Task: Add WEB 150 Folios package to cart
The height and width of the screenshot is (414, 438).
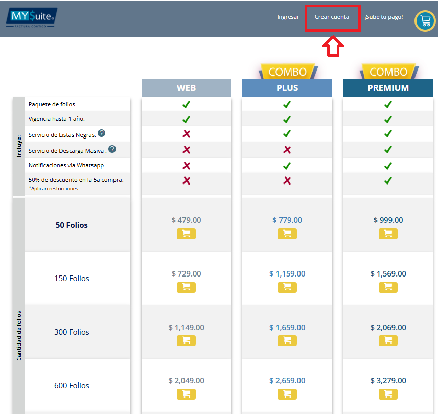Action: (x=186, y=287)
